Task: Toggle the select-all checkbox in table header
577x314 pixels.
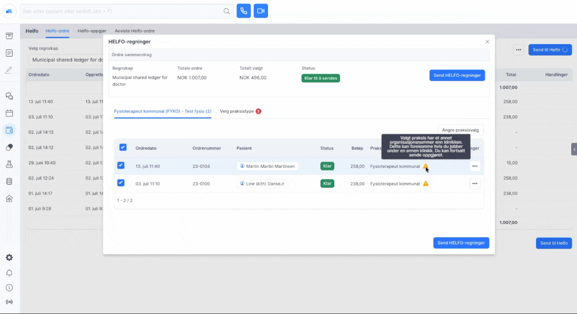Action: click(123, 147)
